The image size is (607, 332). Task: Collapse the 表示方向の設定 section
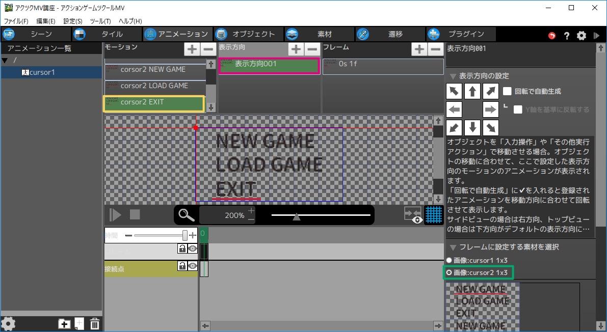pos(453,76)
